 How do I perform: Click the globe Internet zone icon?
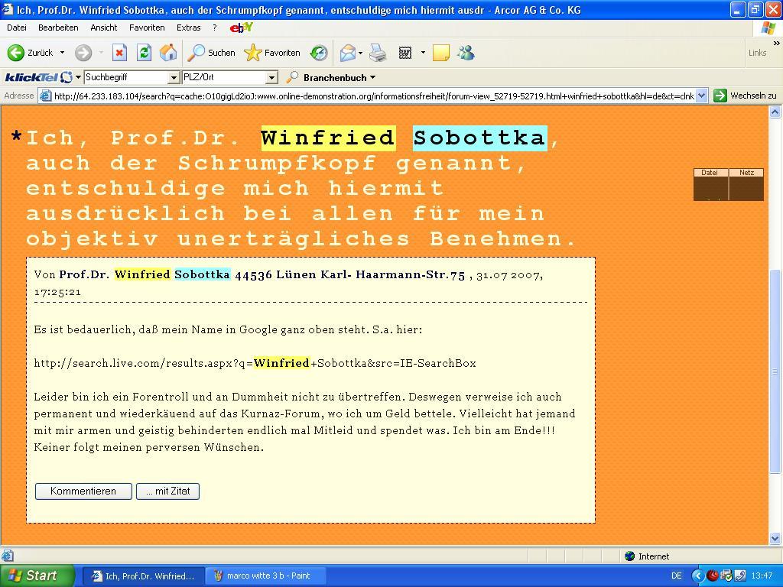click(630, 556)
